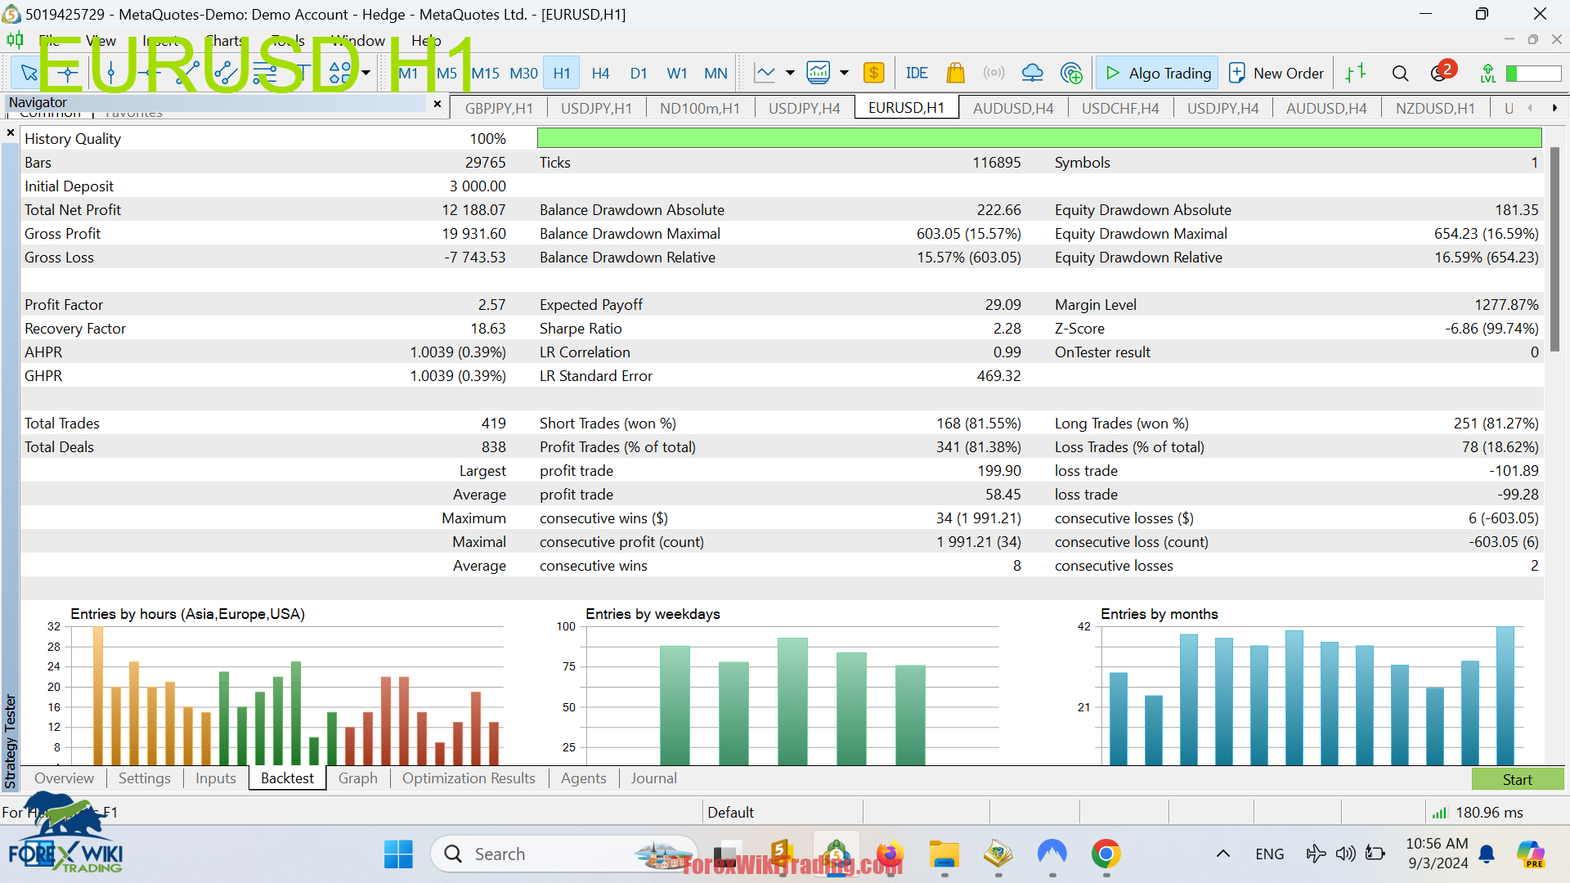
Task: Select the D1 timeframe button
Action: coord(639,74)
